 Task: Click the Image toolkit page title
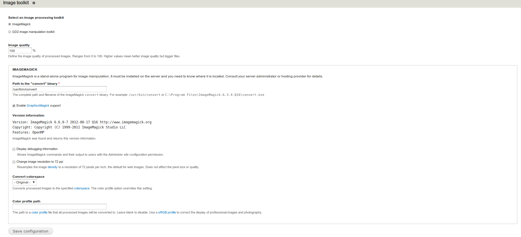[16, 3]
